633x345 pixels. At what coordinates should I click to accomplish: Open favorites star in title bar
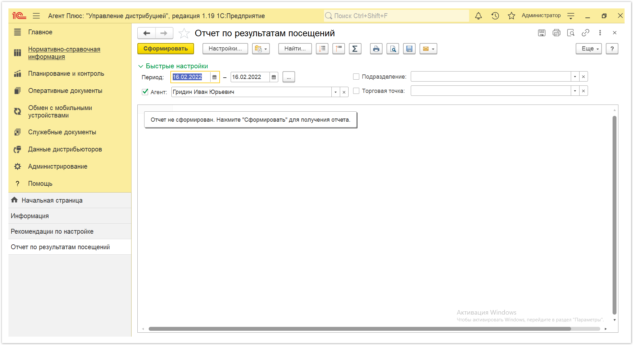tap(512, 16)
